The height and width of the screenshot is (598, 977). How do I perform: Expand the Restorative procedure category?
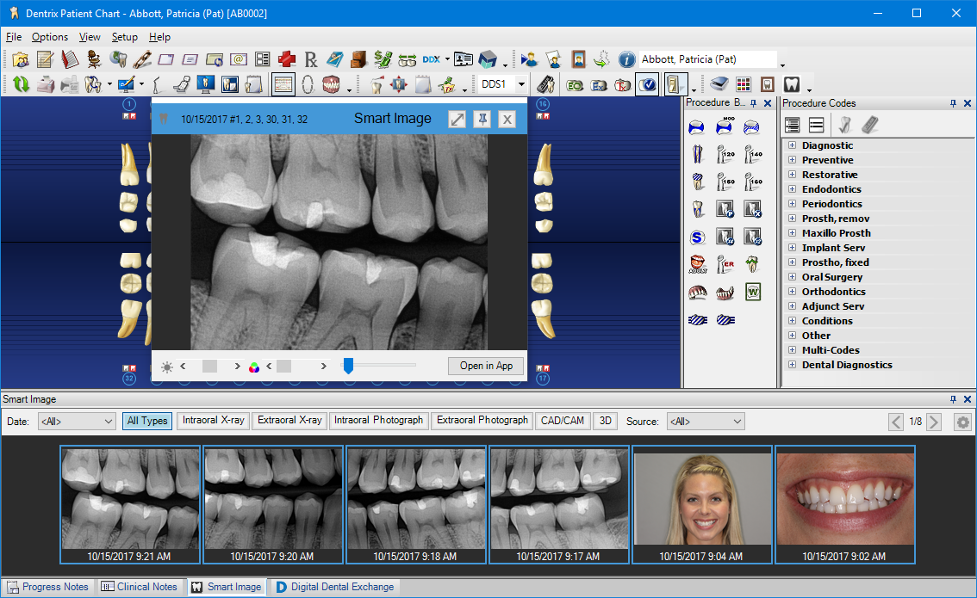[792, 174]
